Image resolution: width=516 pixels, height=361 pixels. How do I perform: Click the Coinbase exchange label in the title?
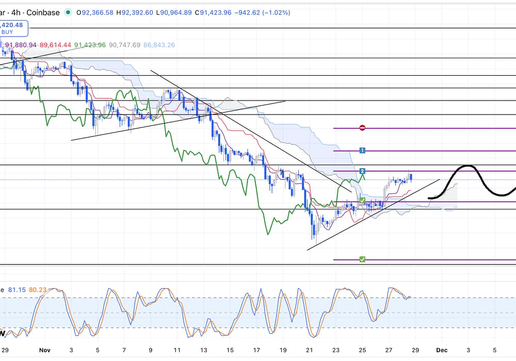(44, 12)
